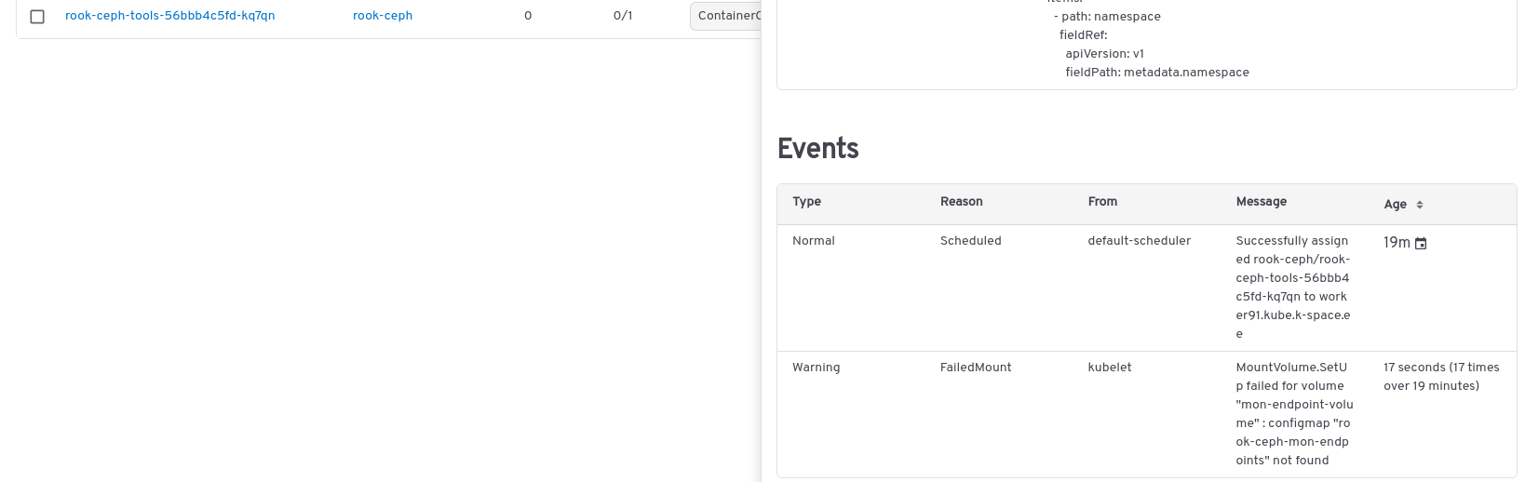Screen dimensions: 1525x482
Task: Click the calendar icon next to 19m
Action: pos(1421,244)
